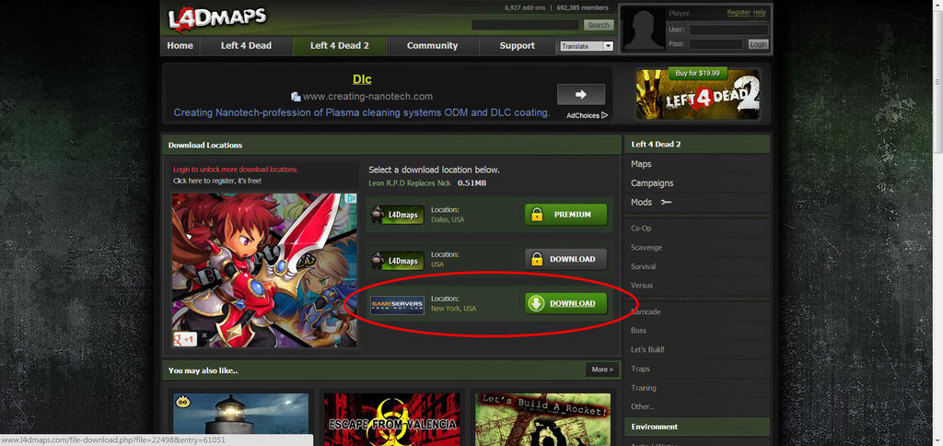Image resolution: width=943 pixels, height=446 pixels.
Task: Open the Home menu
Action: pyautogui.click(x=180, y=46)
